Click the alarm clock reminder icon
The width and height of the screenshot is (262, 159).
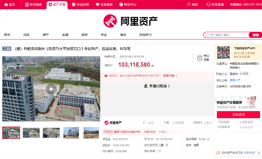(200, 58)
